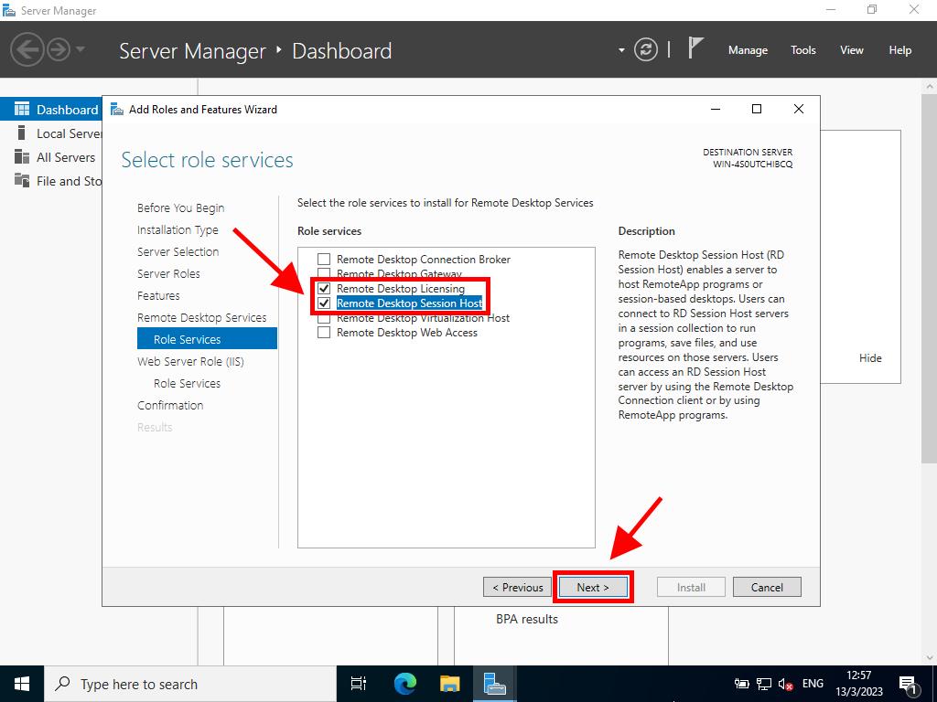Screen dimensions: 937x702
Task: Click the Server Manager title bar icon
Action: click(x=9, y=10)
